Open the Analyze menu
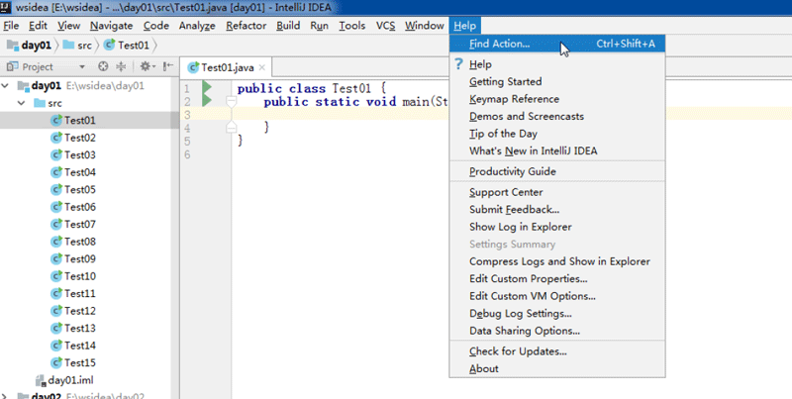 [x=197, y=26]
